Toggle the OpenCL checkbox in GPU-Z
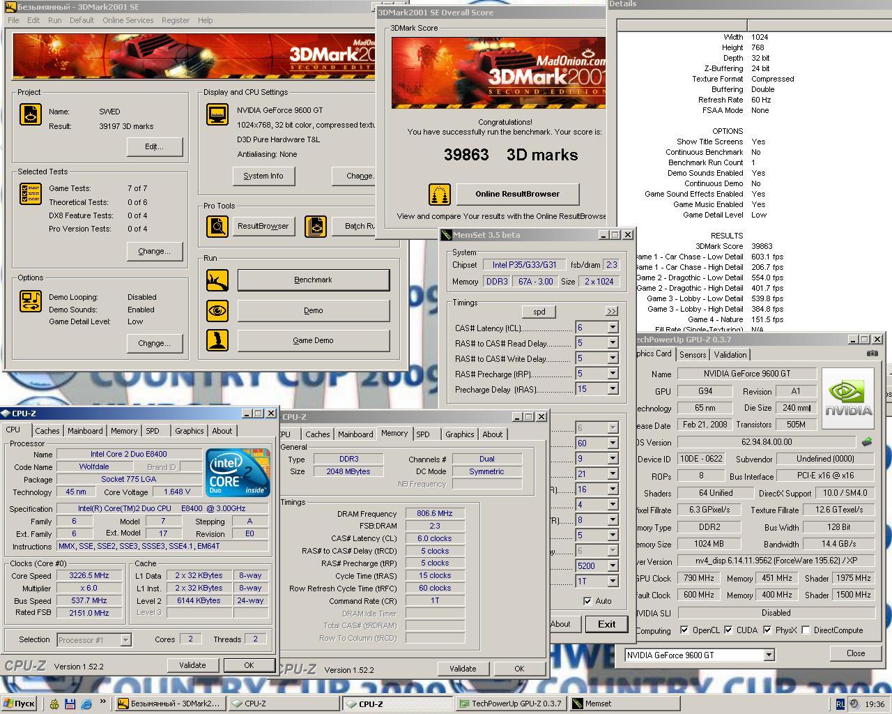Viewport: 892px width, 714px height. (684, 630)
